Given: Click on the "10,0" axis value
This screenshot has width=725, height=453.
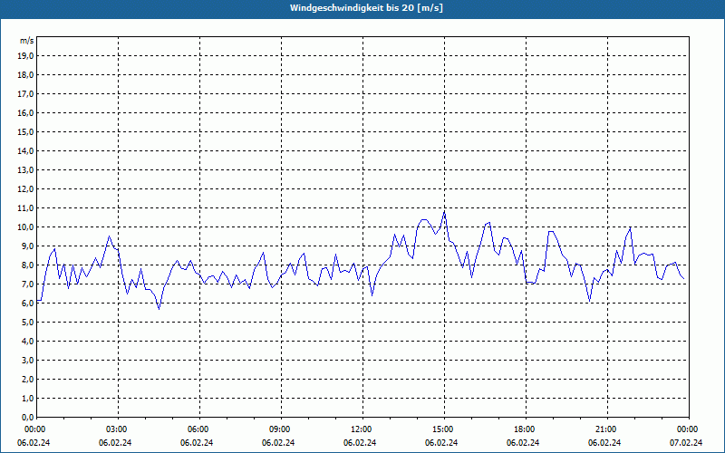Looking at the screenshot, I should tap(25, 227).
